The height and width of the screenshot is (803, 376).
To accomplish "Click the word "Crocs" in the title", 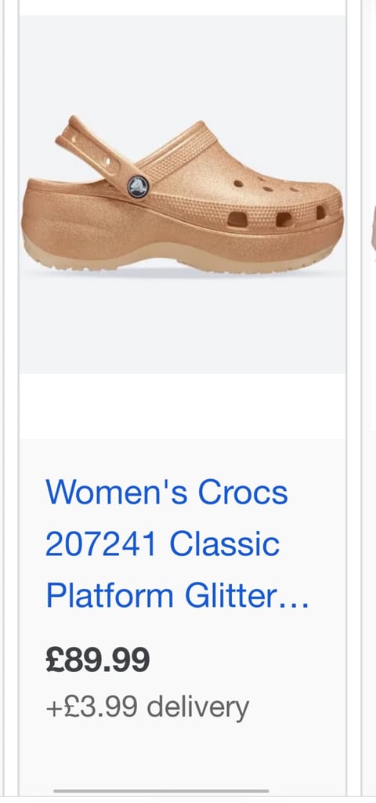I will click(x=243, y=492).
